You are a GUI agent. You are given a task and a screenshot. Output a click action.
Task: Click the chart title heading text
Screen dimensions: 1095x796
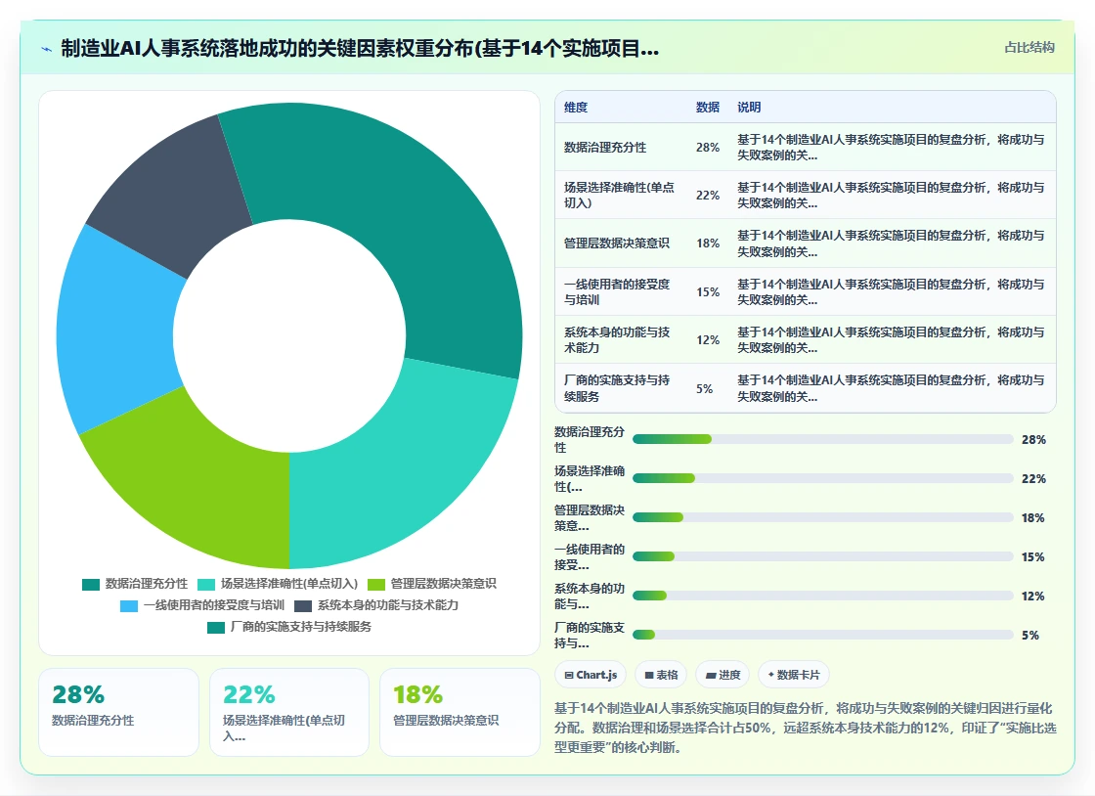click(360, 48)
